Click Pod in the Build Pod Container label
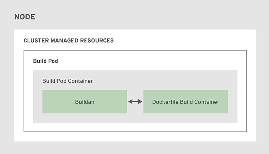 [x=62, y=81]
